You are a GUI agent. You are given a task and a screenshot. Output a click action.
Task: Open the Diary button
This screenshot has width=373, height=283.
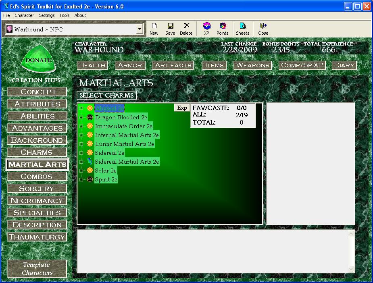coord(344,65)
